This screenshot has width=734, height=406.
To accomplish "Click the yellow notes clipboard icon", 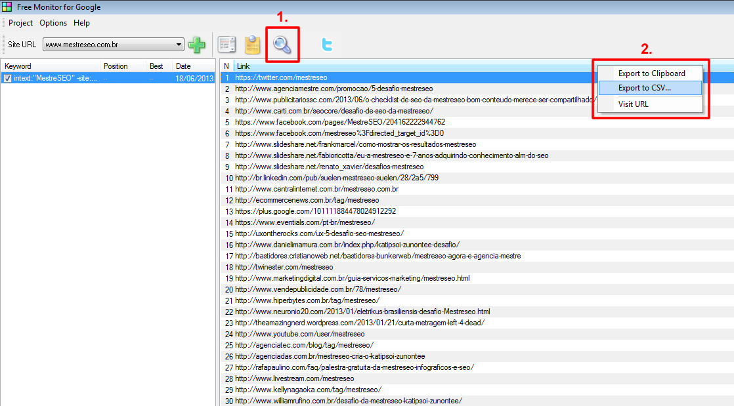I will 253,45.
